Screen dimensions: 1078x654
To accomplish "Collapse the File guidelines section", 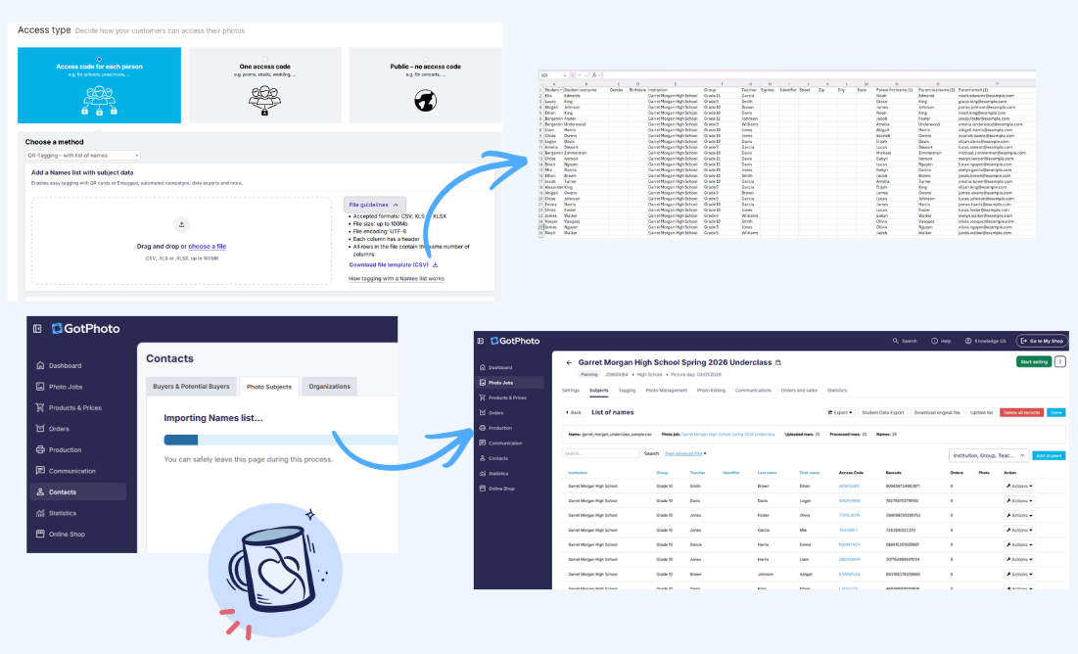I will click(374, 205).
